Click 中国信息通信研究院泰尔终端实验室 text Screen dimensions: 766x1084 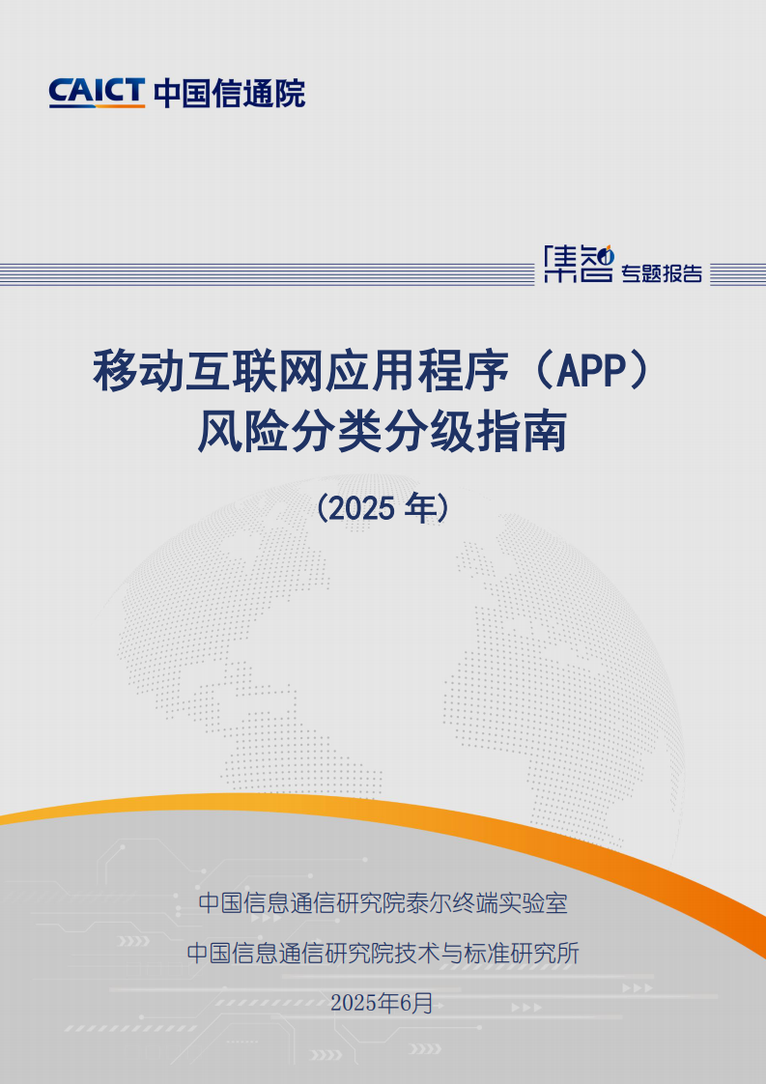click(383, 903)
